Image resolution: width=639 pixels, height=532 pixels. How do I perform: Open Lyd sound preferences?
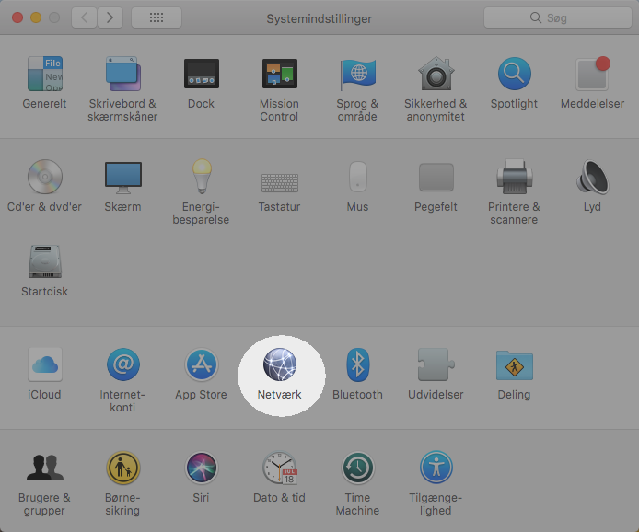(x=593, y=177)
